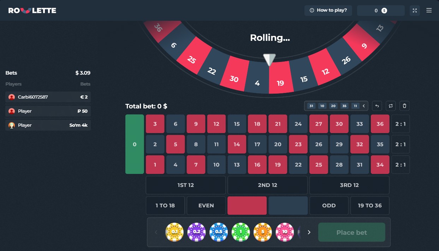Select the orange 5 chip
Viewport: 439px width, 251px height.
(263, 232)
